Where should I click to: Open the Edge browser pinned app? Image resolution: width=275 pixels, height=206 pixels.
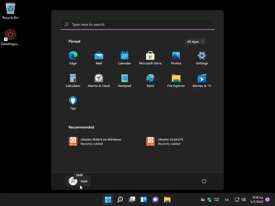tap(73, 58)
